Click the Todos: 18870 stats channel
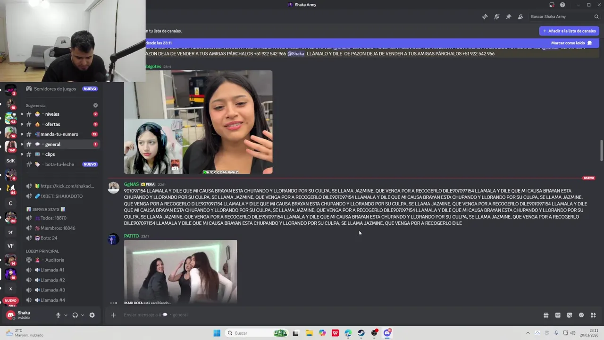604x340 pixels. pyautogui.click(x=61, y=218)
